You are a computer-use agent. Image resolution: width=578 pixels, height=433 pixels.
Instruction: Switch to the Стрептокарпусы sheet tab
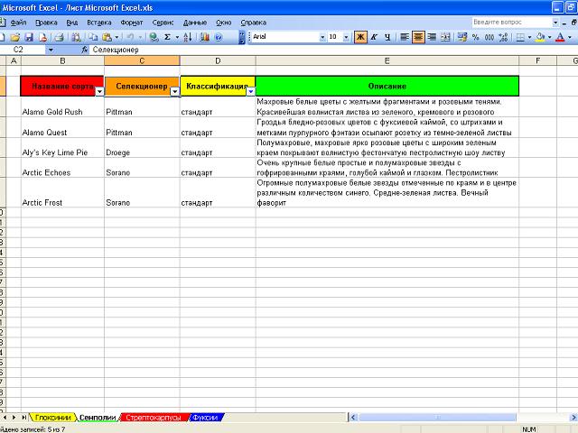pyautogui.click(x=154, y=418)
